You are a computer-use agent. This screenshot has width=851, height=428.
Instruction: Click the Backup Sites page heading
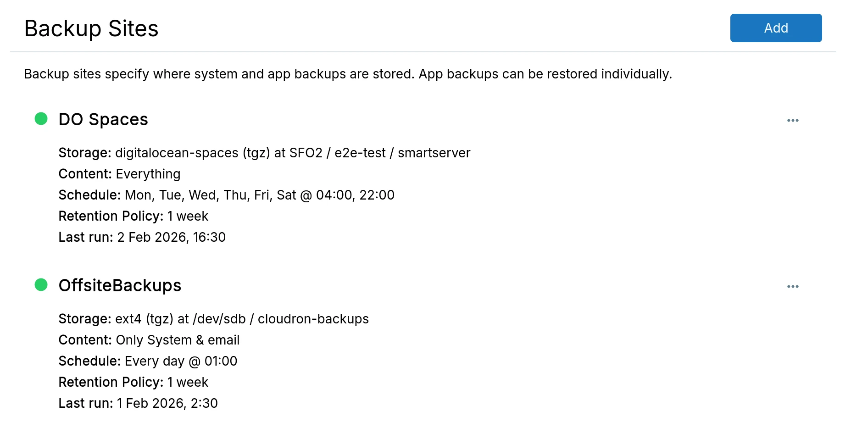pos(91,28)
